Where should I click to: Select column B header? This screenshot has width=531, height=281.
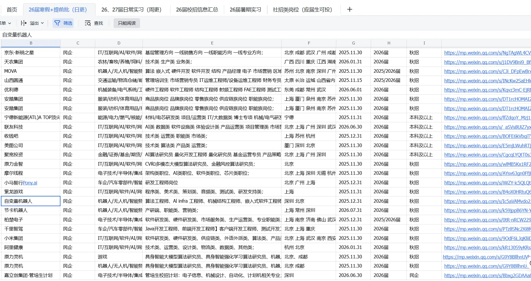pos(31,43)
